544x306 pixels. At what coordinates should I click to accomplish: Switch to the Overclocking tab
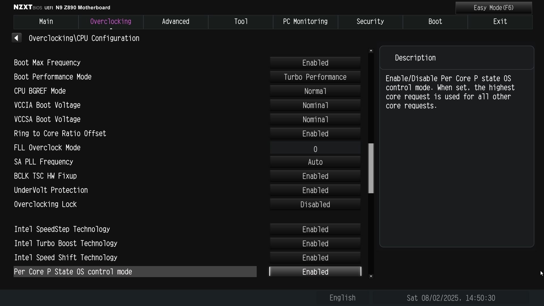pos(111,22)
